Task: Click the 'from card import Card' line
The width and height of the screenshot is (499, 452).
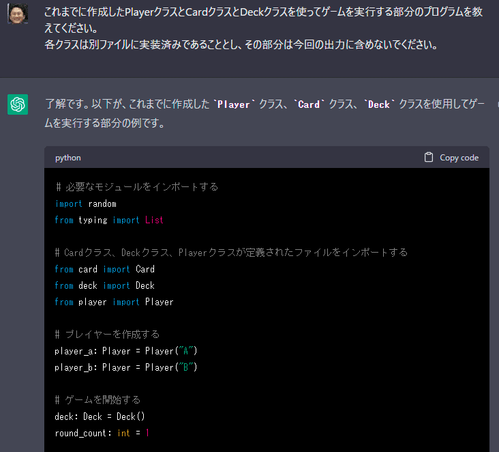Action: 104,269
